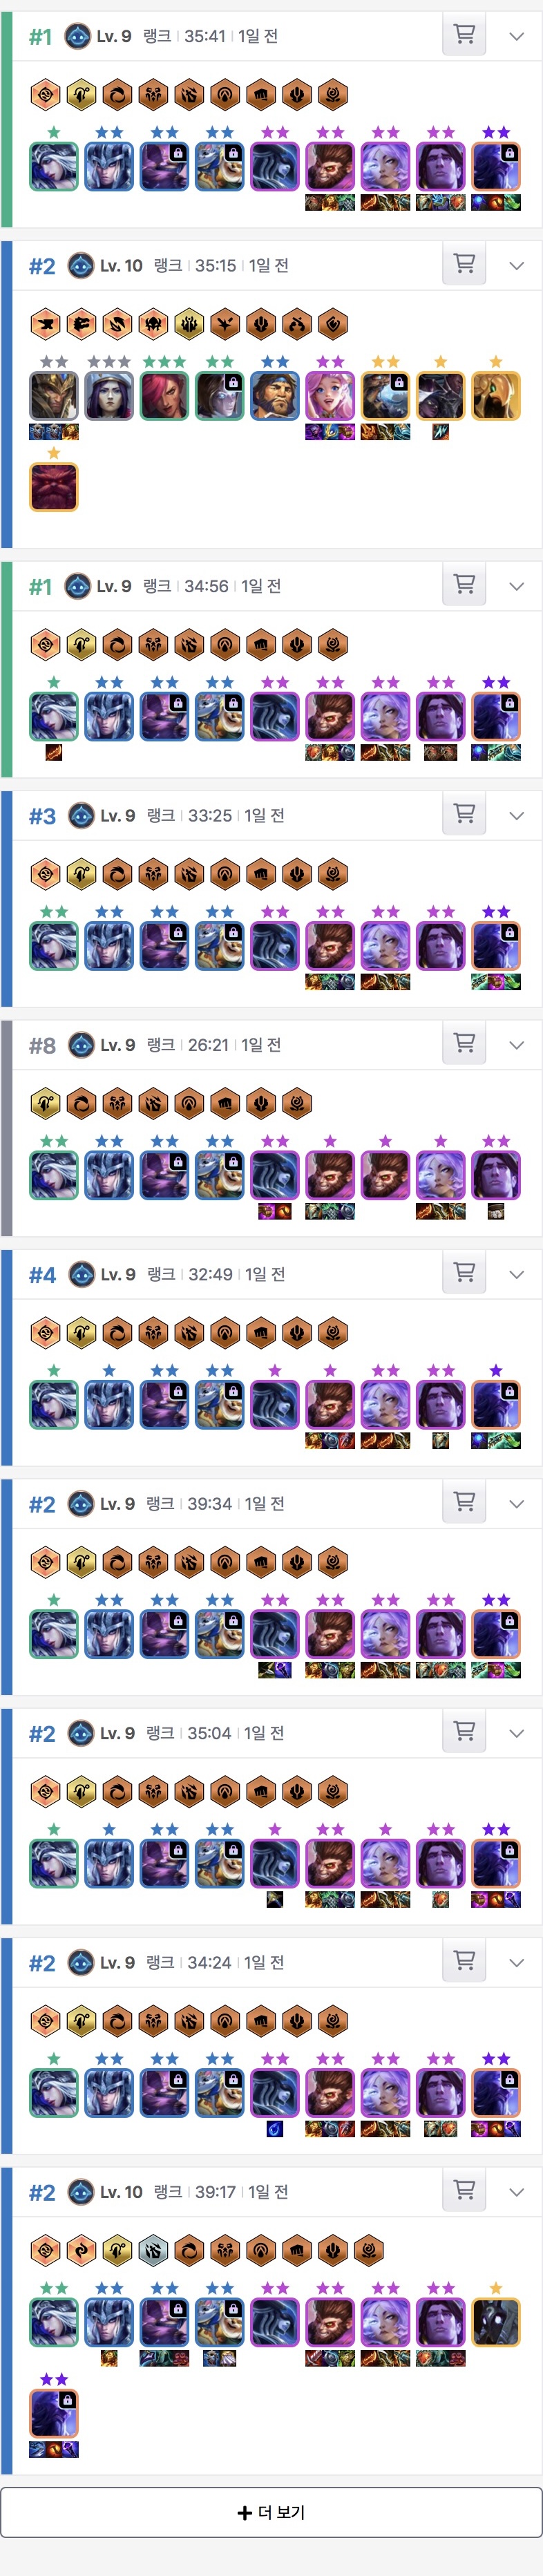Click the silver trait hexagon in the 39:17 match

pos(153,2249)
